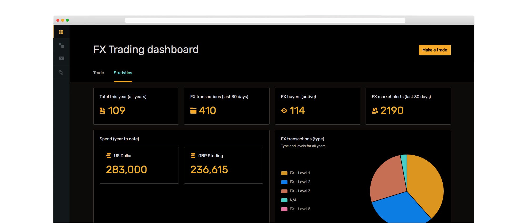
Task: Click the Make a trade button
Action: tap(434, 50)
